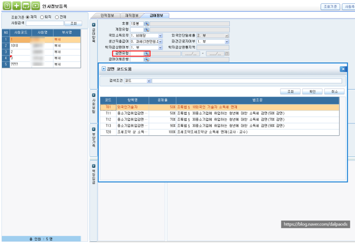
Task: Click the 감면 start date input field
Action: [x=191, y=54]
